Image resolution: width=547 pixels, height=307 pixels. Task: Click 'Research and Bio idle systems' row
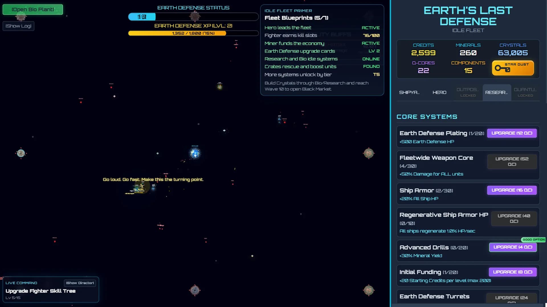tap(322, 59)
